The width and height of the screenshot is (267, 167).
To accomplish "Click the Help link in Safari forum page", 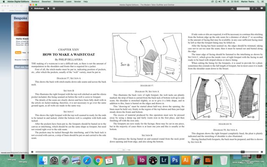I will 24,53.
